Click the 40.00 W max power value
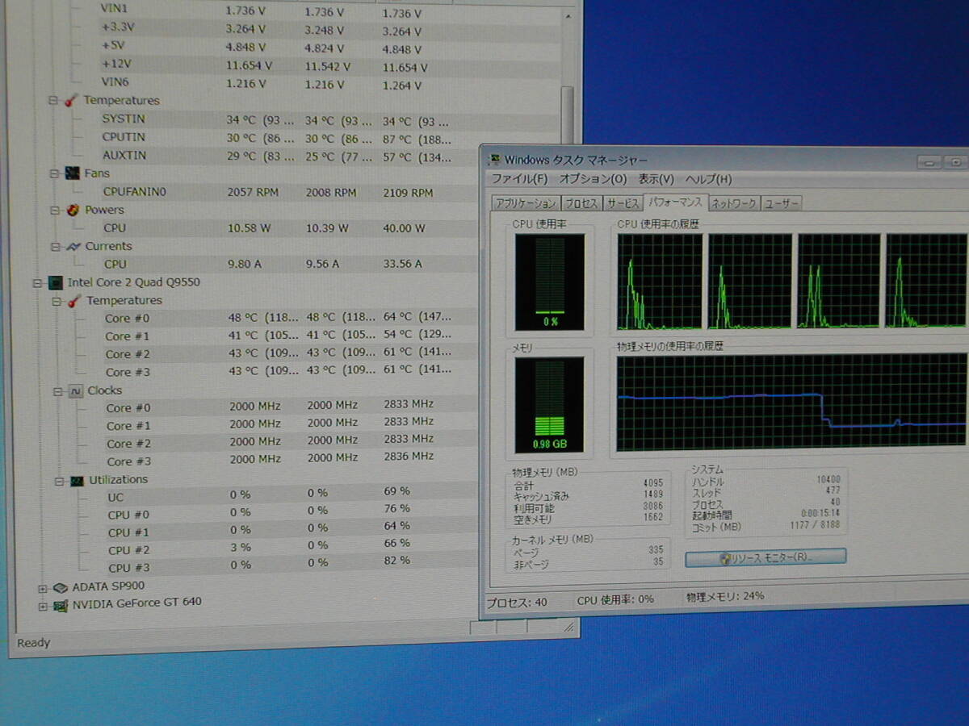Viewport: 969px width, 726px height. pyautogui.click(x=405, y=228)
